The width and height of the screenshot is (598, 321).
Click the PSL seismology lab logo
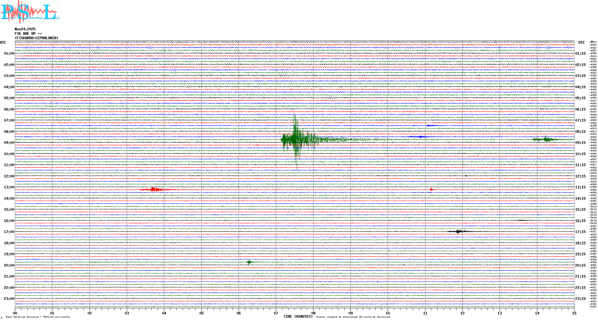30,11
